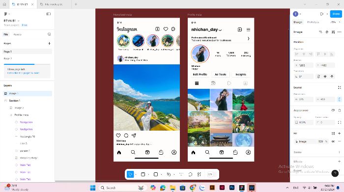Toggle Image fill visibility eye
Screen dimensions: 344x192
[x=333, y=141]
